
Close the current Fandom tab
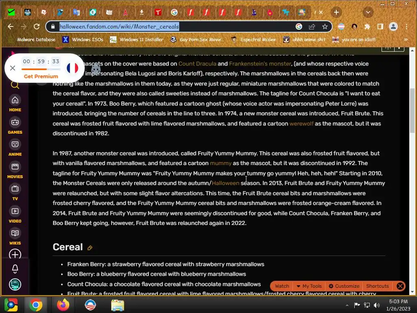coord(321,12)
